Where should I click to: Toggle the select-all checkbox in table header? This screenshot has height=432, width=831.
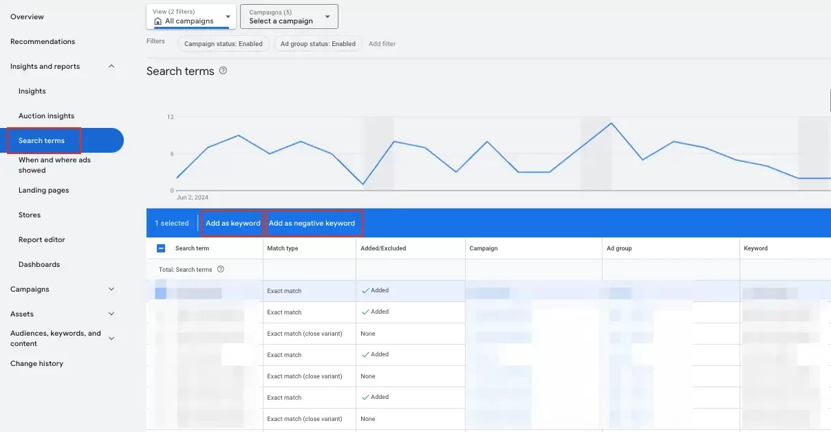161,248
